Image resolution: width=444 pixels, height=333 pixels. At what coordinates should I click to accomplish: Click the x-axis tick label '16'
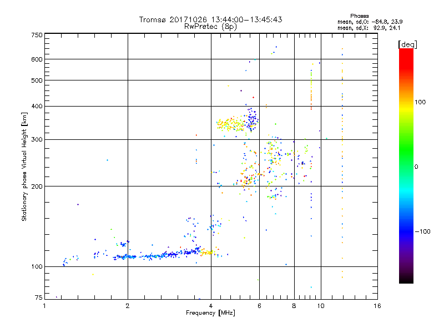click(377, 306)
